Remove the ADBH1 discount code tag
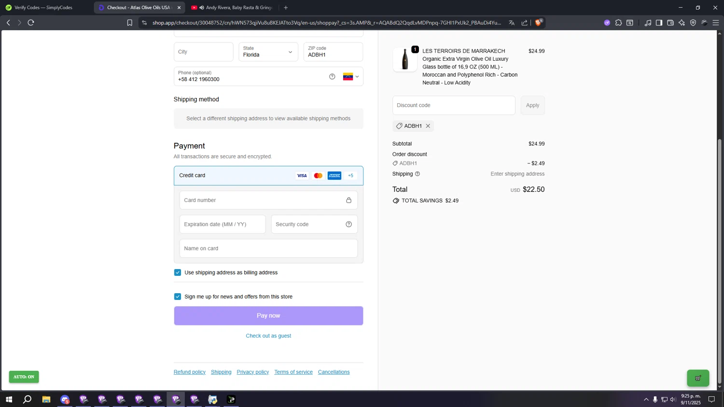724x407 pixels. (x=428, y=126)
